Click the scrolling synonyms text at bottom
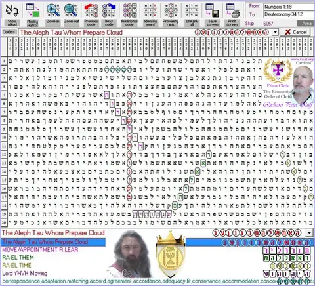Image resolution: width=315 pixels, height=286 pixels. (x=157, y=281)
